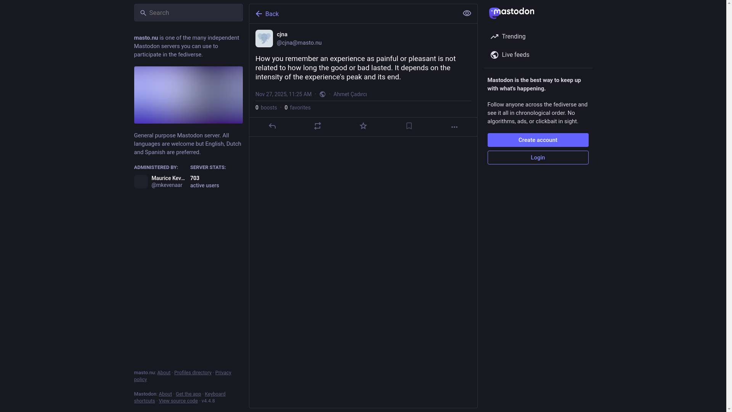Viewport: 732px width, 412px height.
Task: Click the public globe icon beside the timestamp
Action: click(323, 94)
